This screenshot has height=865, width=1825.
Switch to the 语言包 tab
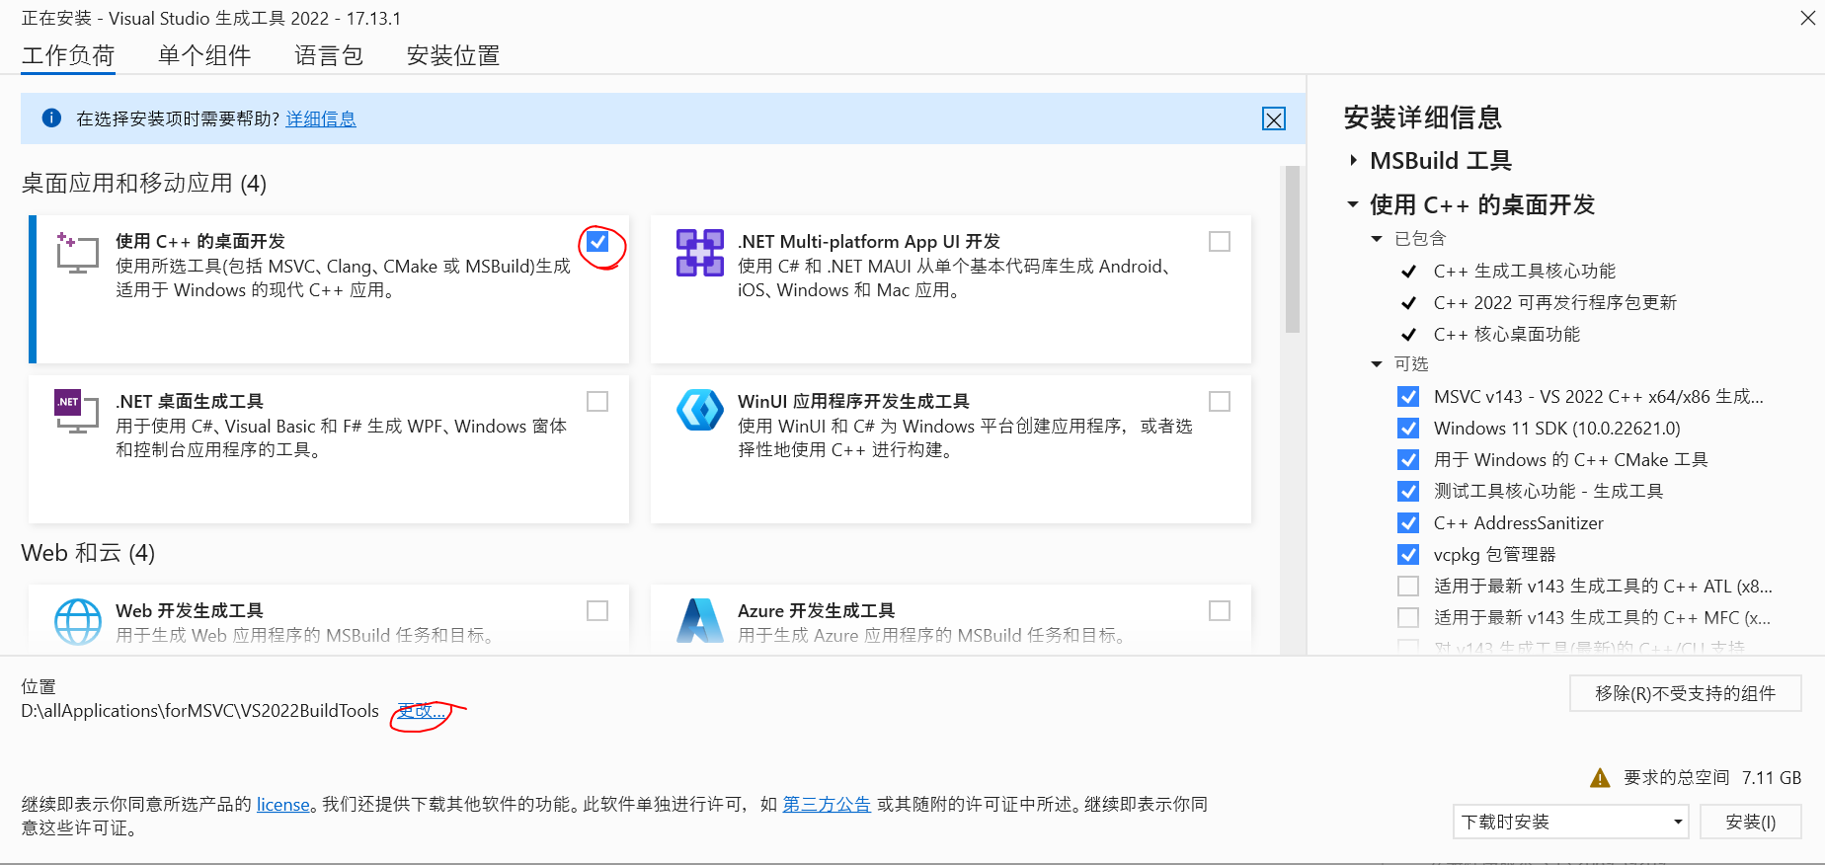tap(329, 55)
